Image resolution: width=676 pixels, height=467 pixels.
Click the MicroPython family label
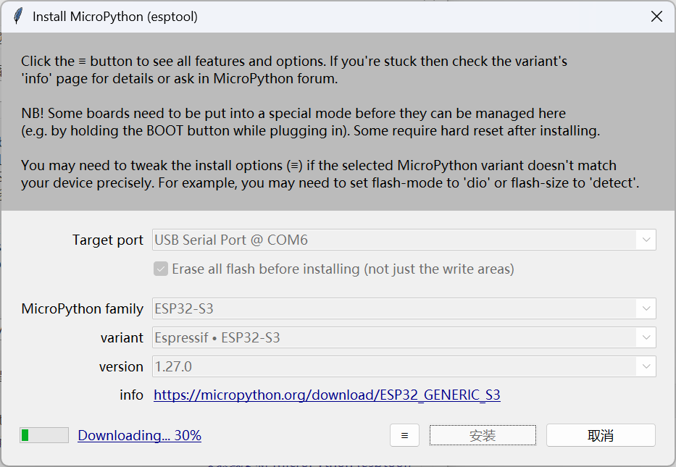(x=82, y=309)
